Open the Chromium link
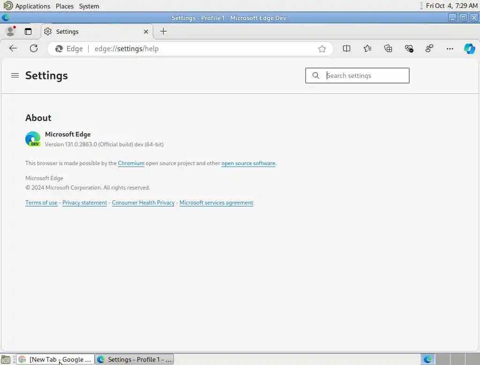 [x=131, y=163]
